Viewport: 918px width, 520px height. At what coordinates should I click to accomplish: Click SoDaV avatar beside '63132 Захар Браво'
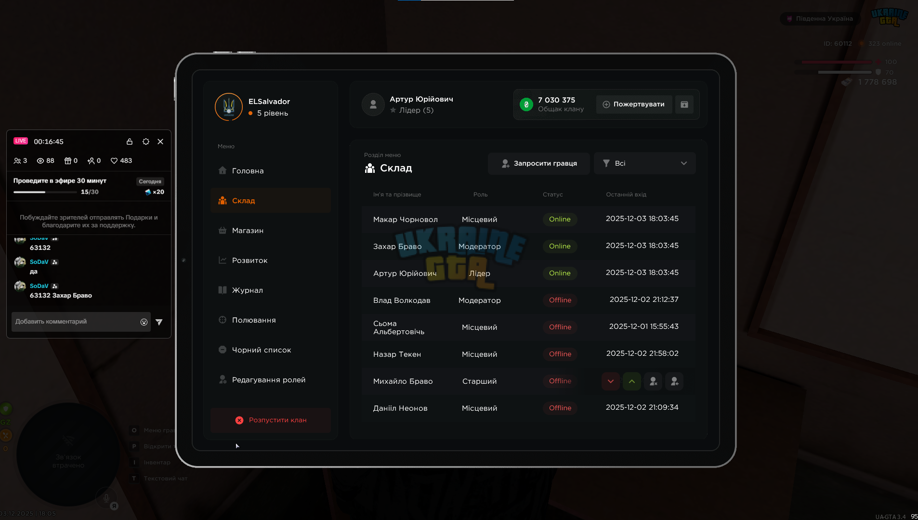(x=20, y=286)
